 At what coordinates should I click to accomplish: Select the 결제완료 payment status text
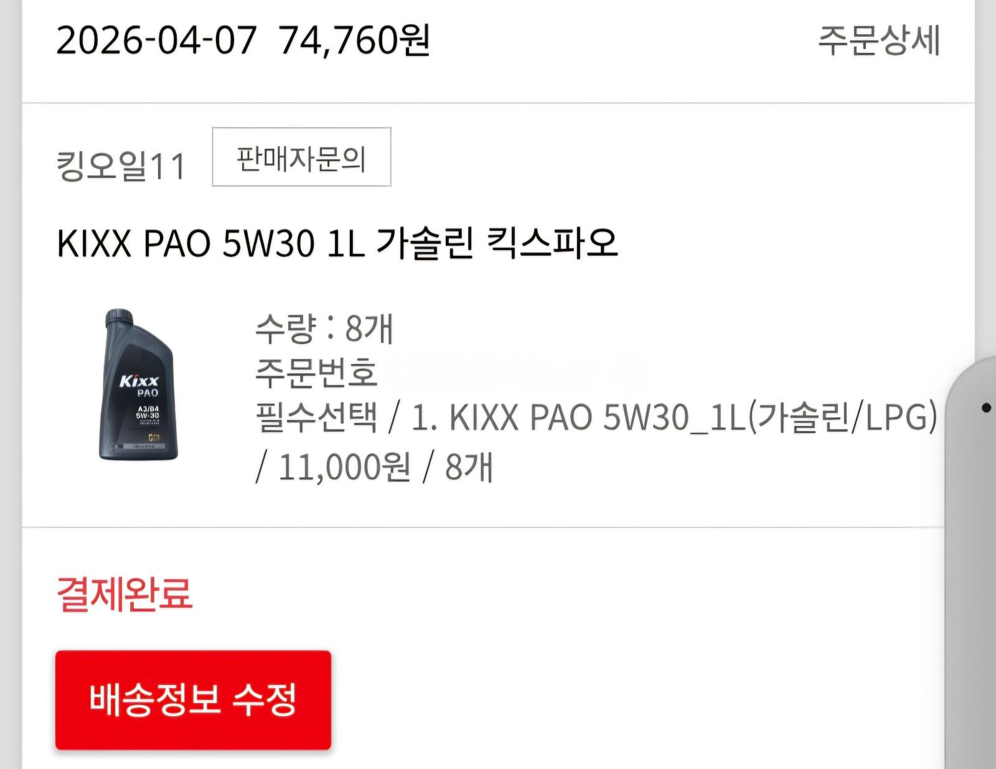point(124,593)
